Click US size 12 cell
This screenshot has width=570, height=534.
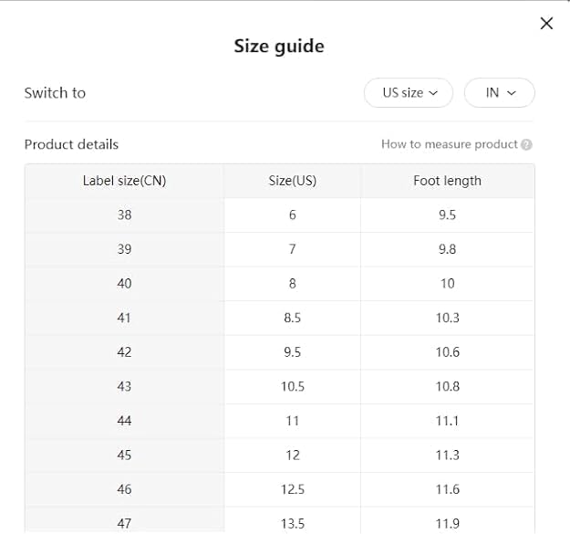(x=292, y=455)
